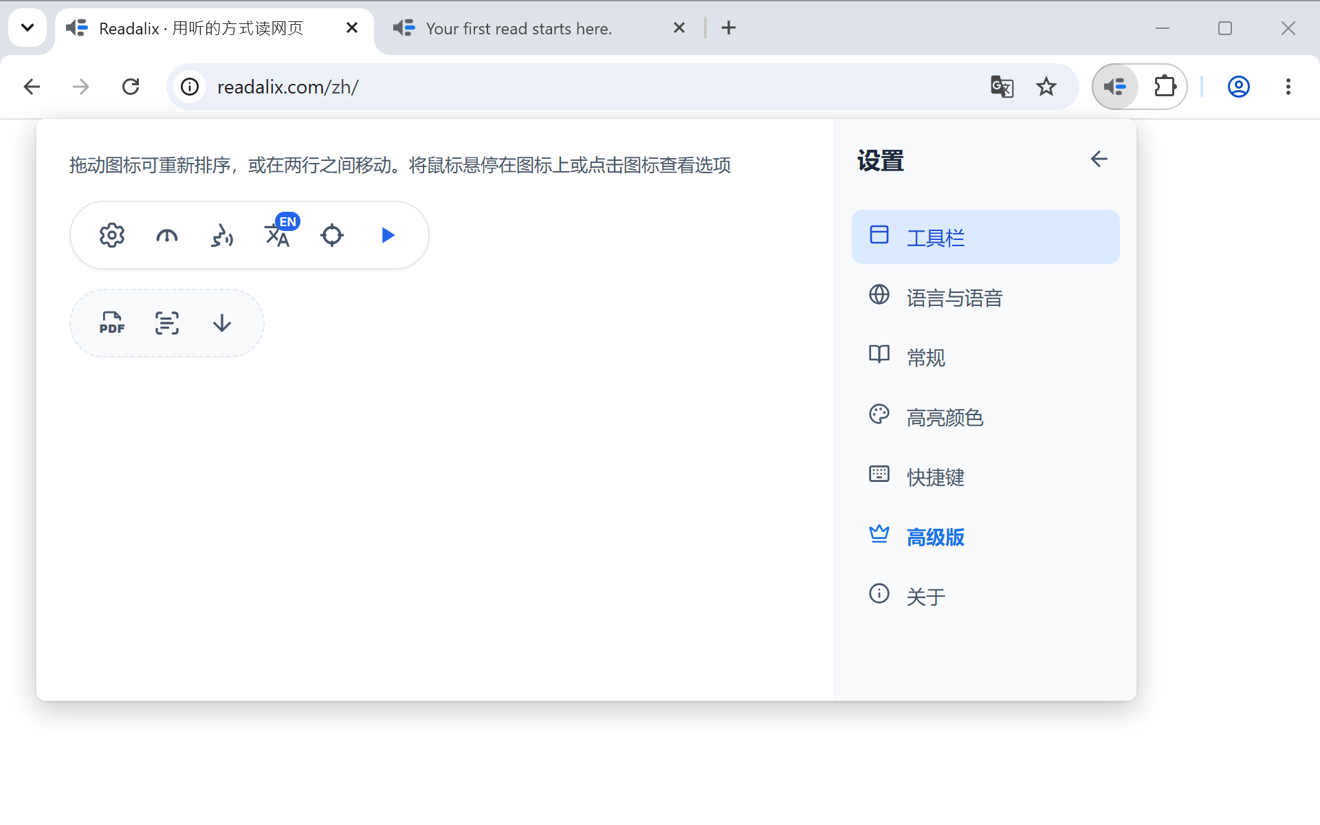Click the forward navigation arrow
The image size is (1320, 825).
pos(81,87)
